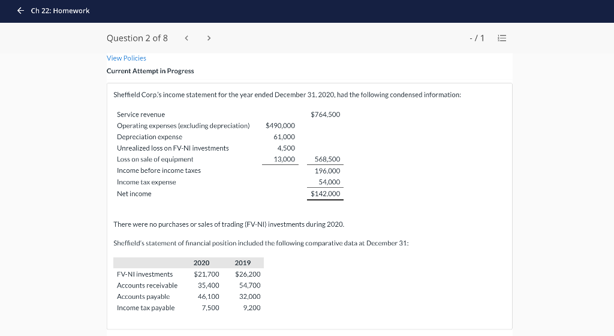Viewport: 614px width, 336px height.
Task: Click the Income tax expense label
Action: coord(146,182)
